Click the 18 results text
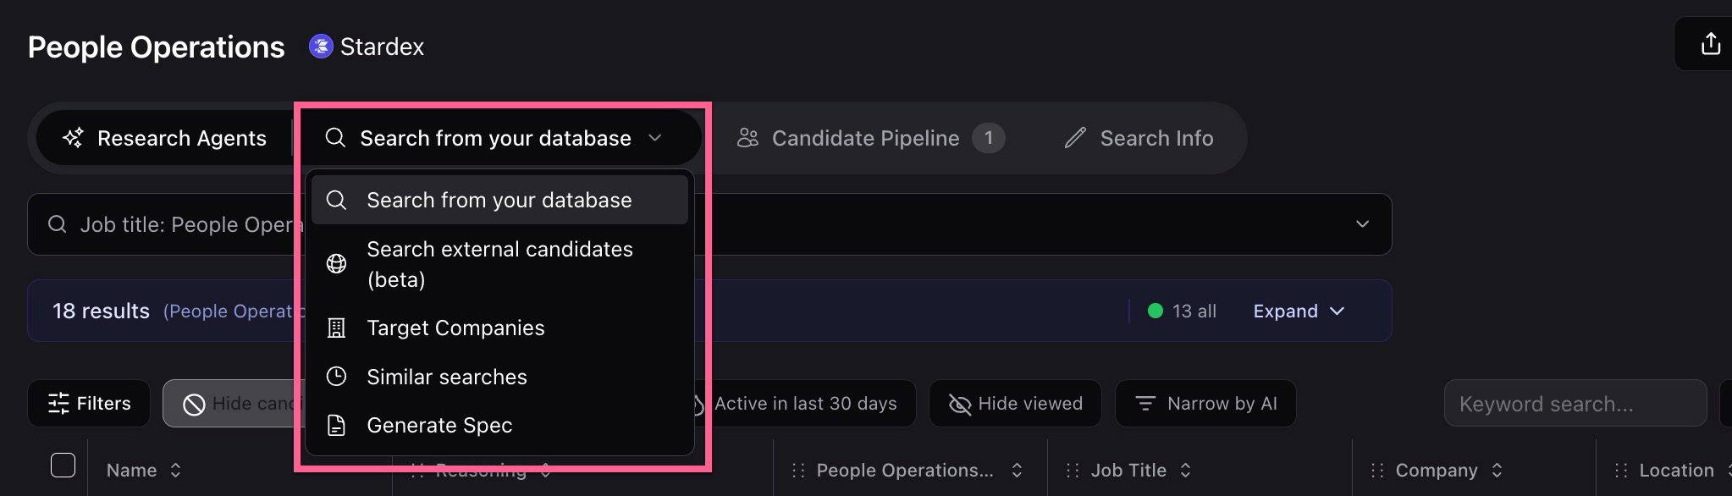The height and width of the screenshot is (496, 1732). click(101, 311)
